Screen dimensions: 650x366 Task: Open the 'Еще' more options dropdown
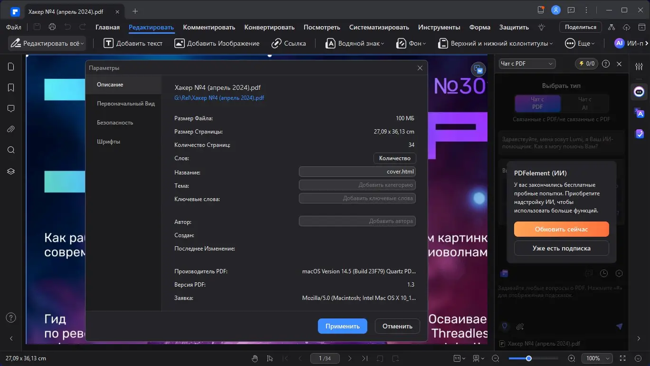tap(580, 43)
